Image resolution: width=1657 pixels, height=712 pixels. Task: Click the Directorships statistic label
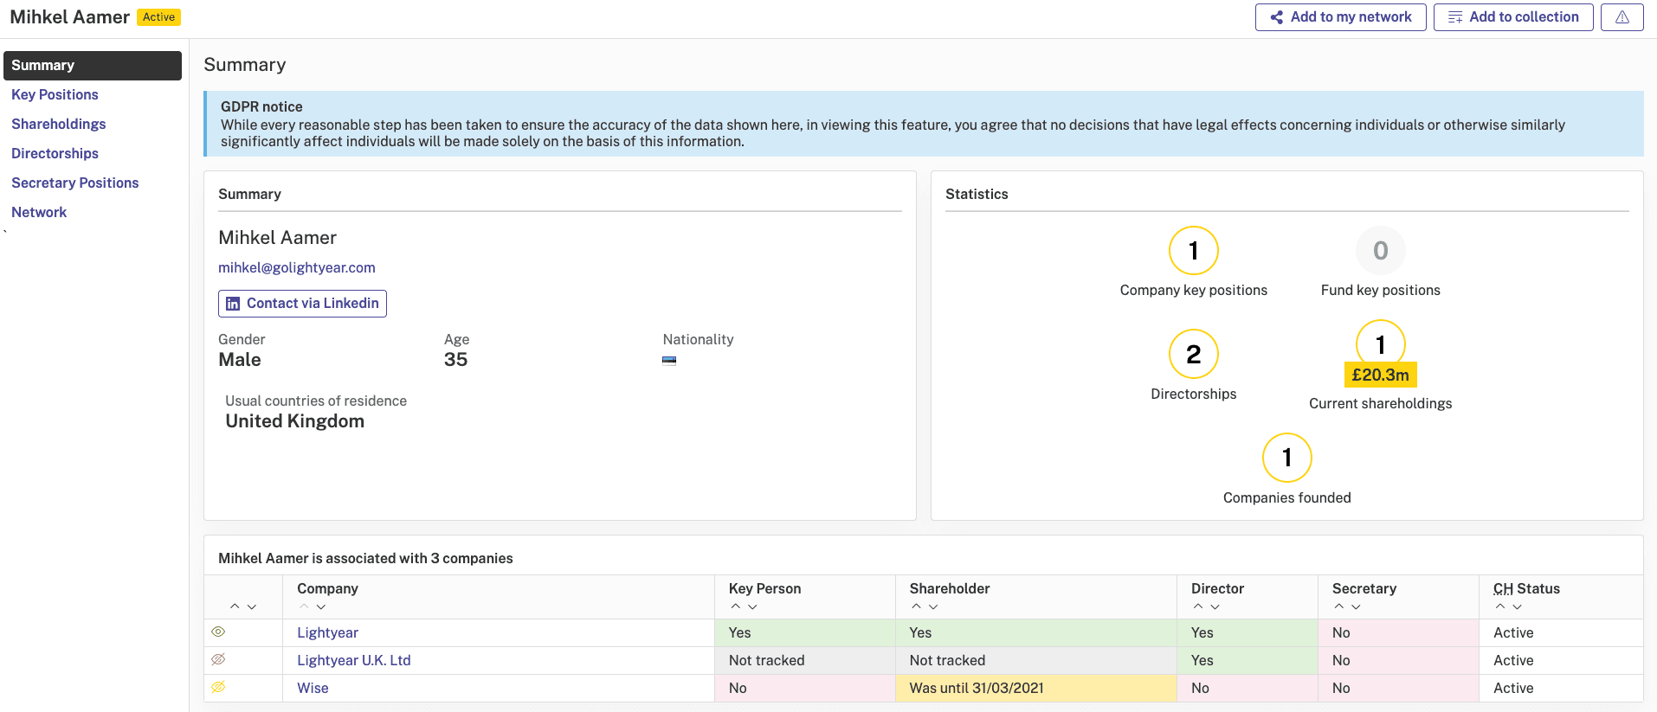tap(1194, 394)
